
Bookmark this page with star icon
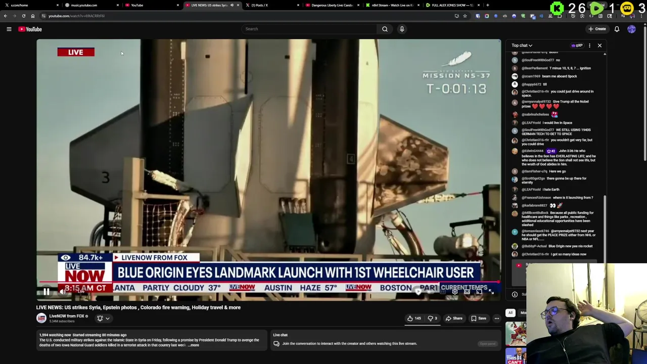coord(465,16)
